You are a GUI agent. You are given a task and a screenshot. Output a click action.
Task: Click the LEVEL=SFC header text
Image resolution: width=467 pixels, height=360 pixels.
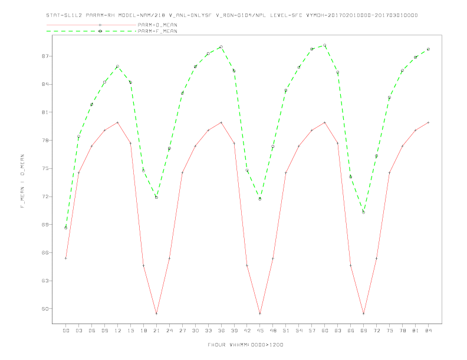pyautogui.click(x=286, y=15)
